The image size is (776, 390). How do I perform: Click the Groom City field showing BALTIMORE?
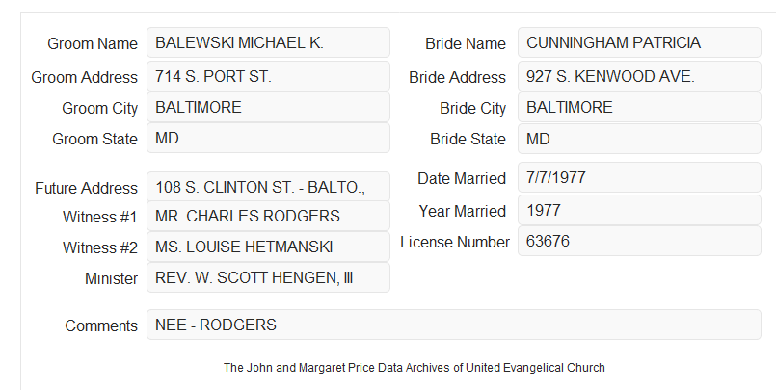(268, 107)
